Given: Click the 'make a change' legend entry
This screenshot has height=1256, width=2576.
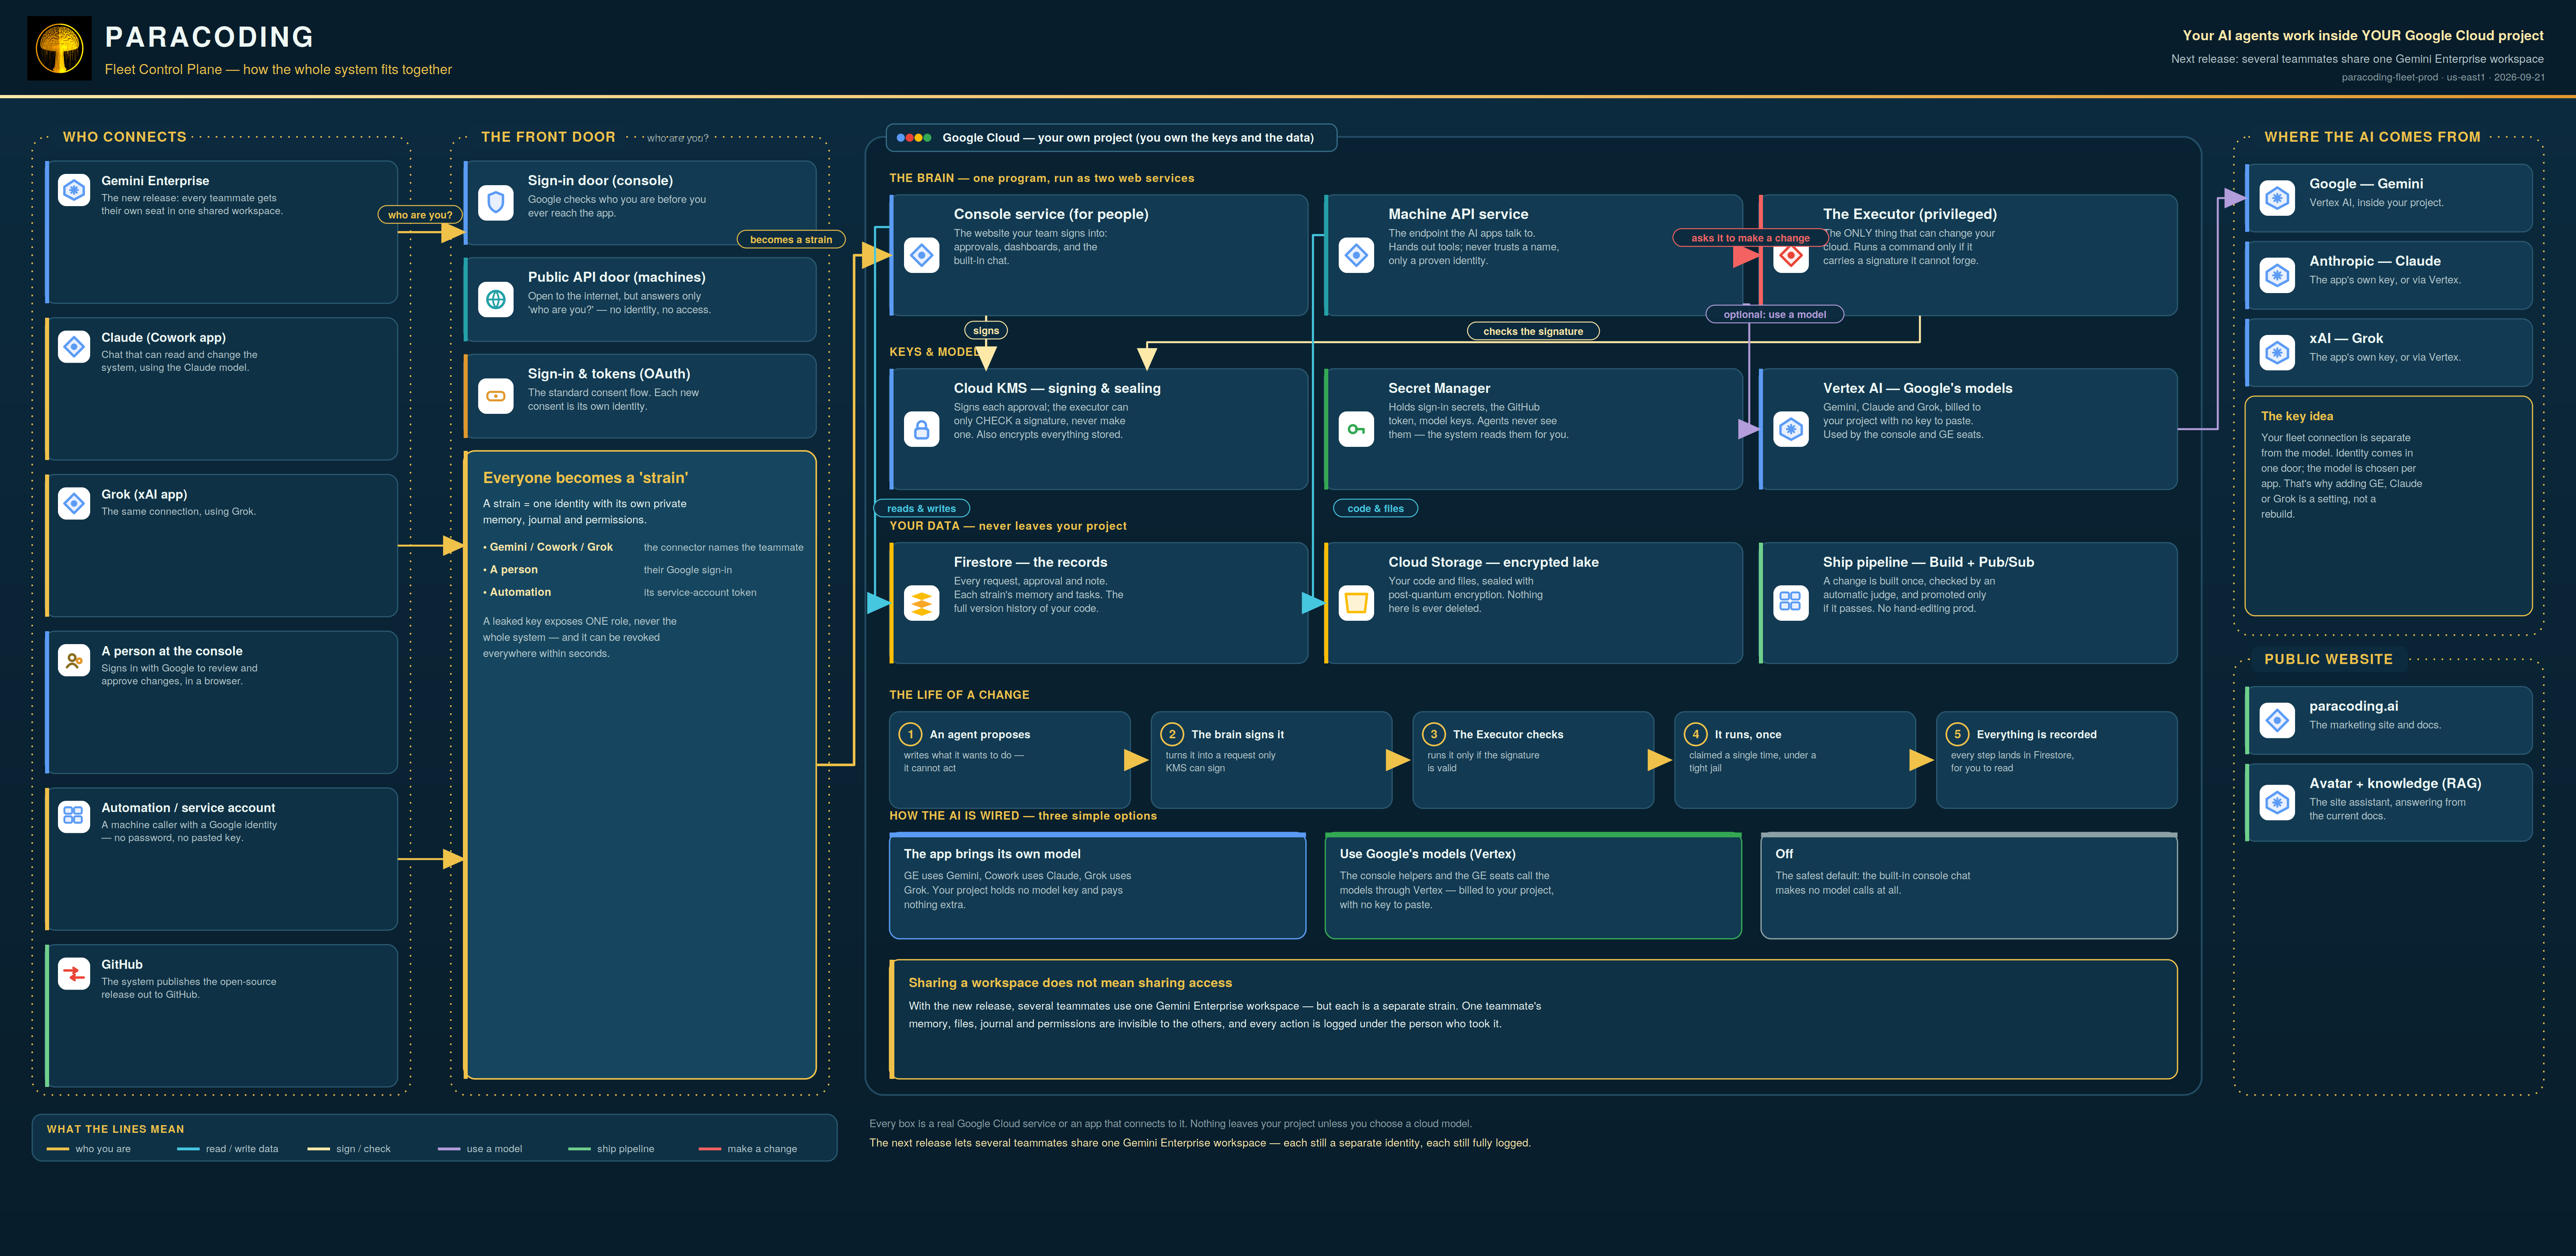Looking at the screenshot, I should point(748,1149).
